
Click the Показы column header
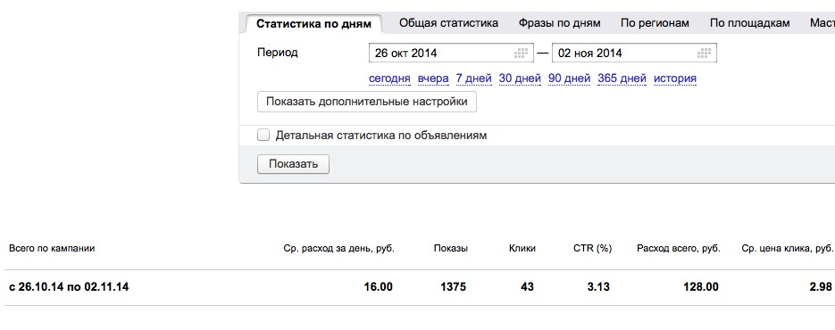click(450, 248)
